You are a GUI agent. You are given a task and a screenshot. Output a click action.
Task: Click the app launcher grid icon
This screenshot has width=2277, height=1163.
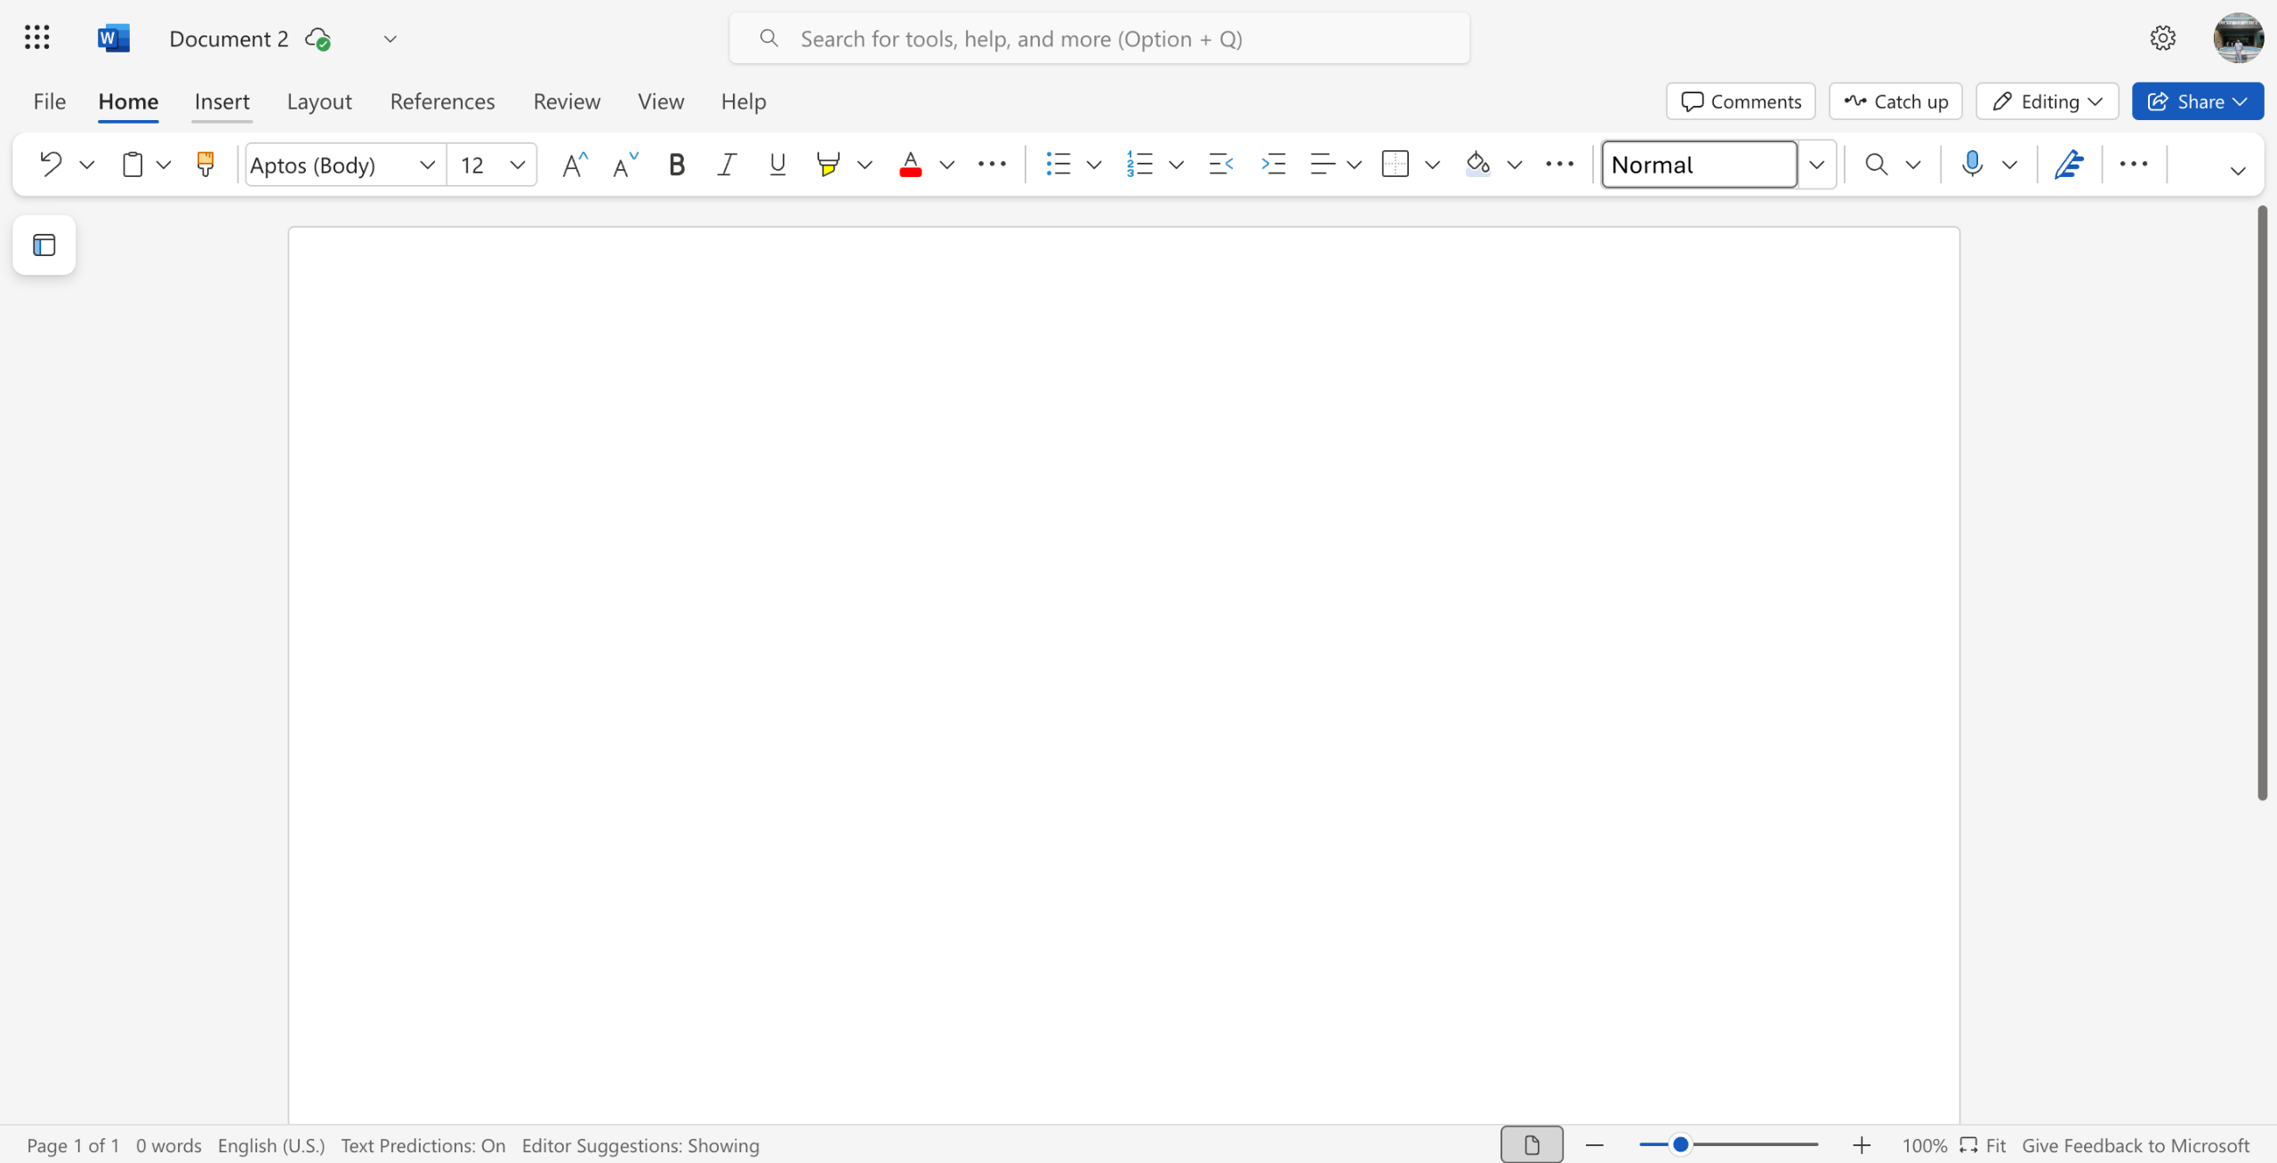click(x=36, y=37)
